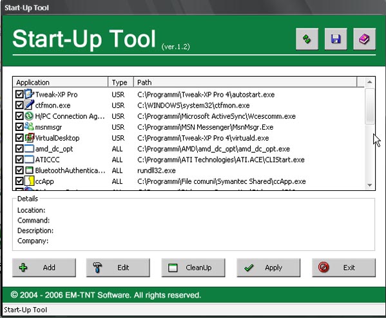Screen dimensions: 386x318
Task: Select the BluetoothAuthentica... entry name
Action: (70, 170)
